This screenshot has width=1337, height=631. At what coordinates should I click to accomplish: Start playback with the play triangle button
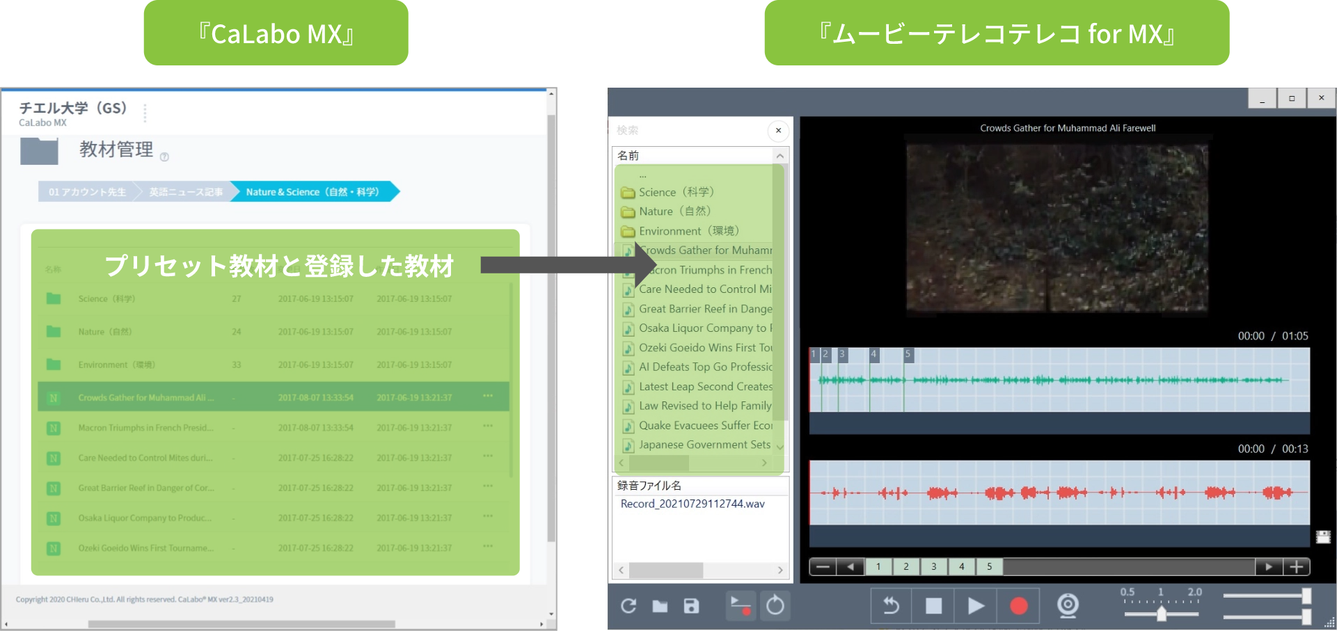[x=976, y=606]
